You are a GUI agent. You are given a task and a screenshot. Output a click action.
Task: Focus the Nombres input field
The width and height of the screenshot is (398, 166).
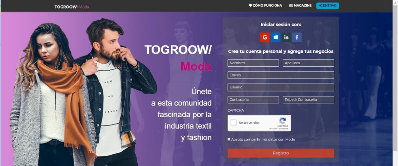point(253,63)
